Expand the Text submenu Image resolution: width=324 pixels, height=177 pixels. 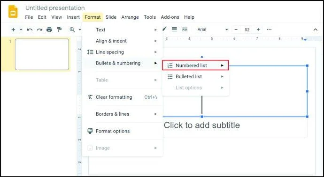click(123, 30)
